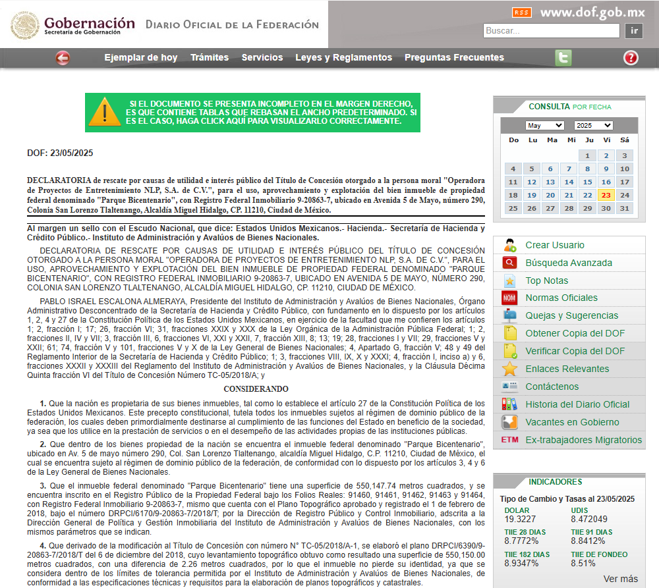Open the Servicios menu
Image resolution: width=659 pixels, height=588 pixels.
tap(262, 57)
